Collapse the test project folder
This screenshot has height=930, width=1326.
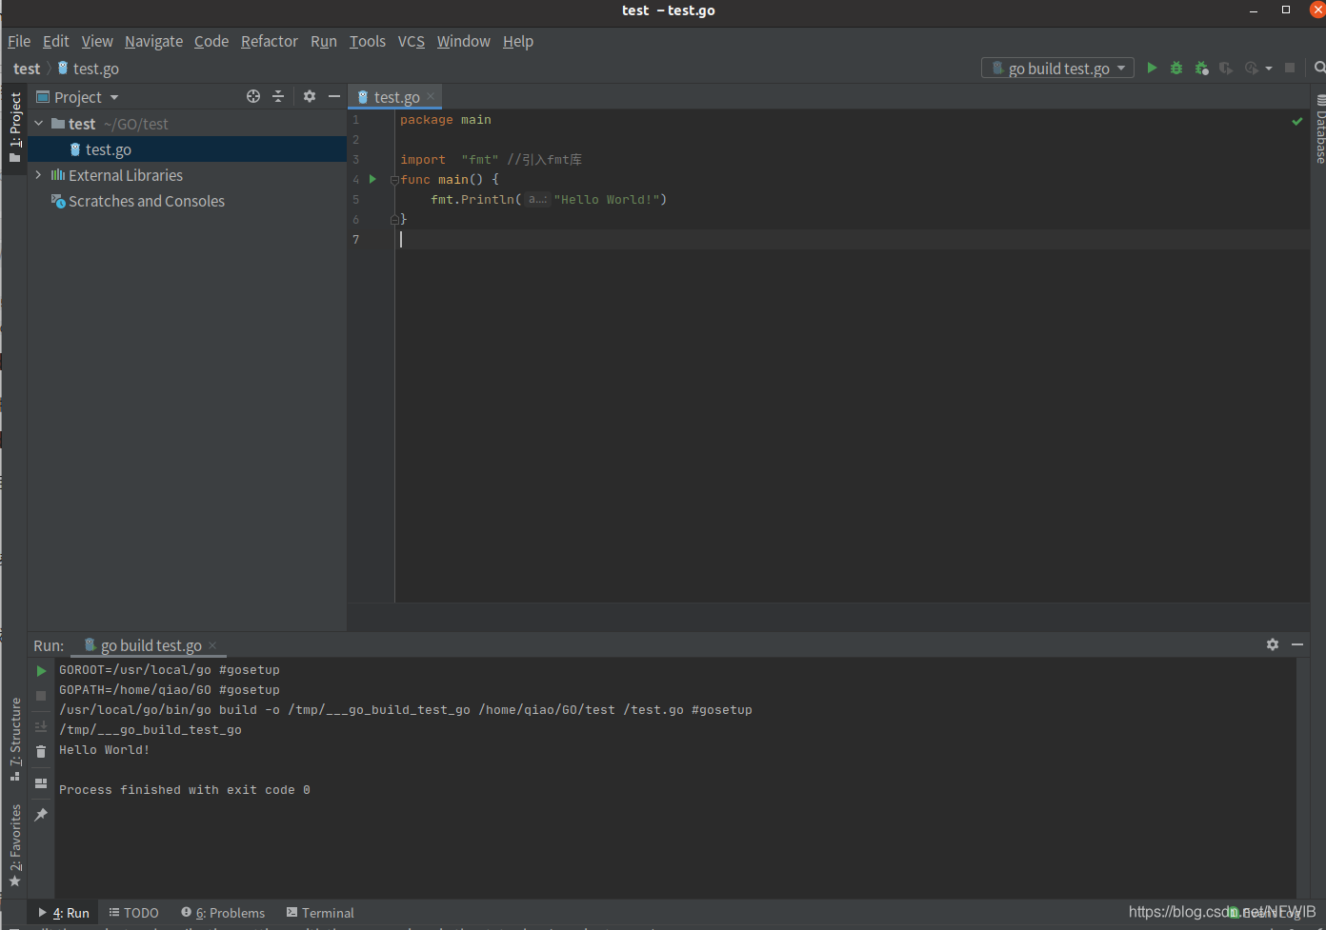(39, 124)
